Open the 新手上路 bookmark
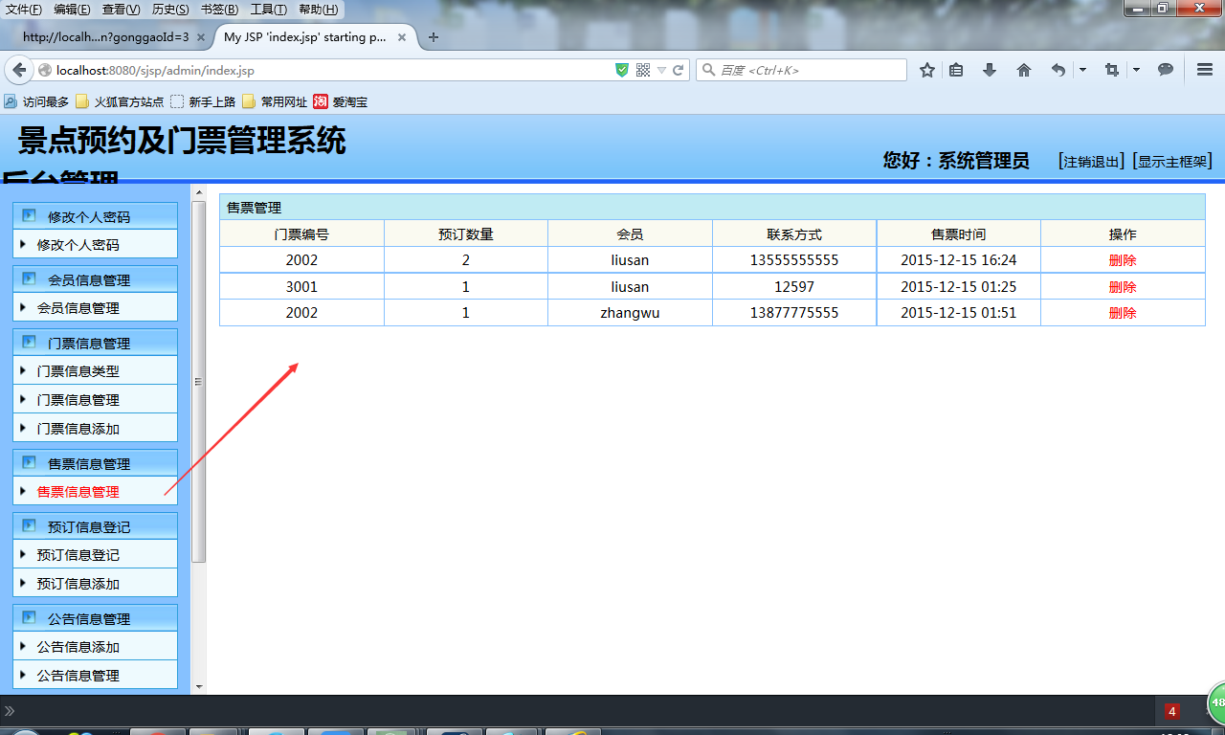Screen dimensions: 1225x735 [203, 101]
